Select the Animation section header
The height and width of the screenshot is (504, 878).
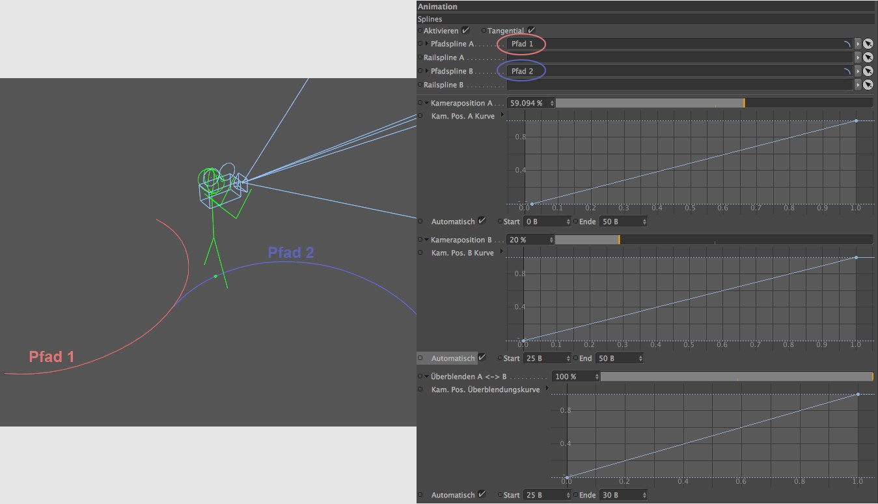coord(437,7)
